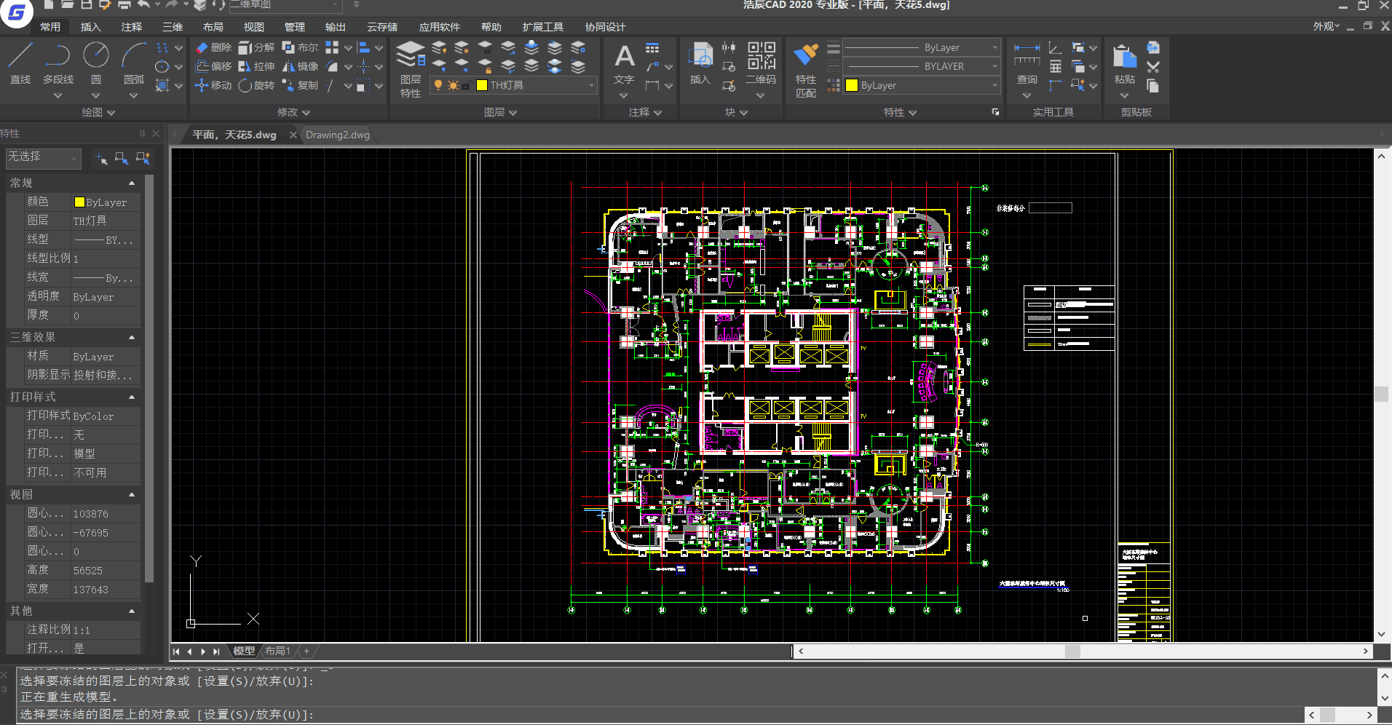The image size is (1392, 725).
Task: Click the 二维码 QR code tool
Action: pyautogui.click(x=761, y=63)
